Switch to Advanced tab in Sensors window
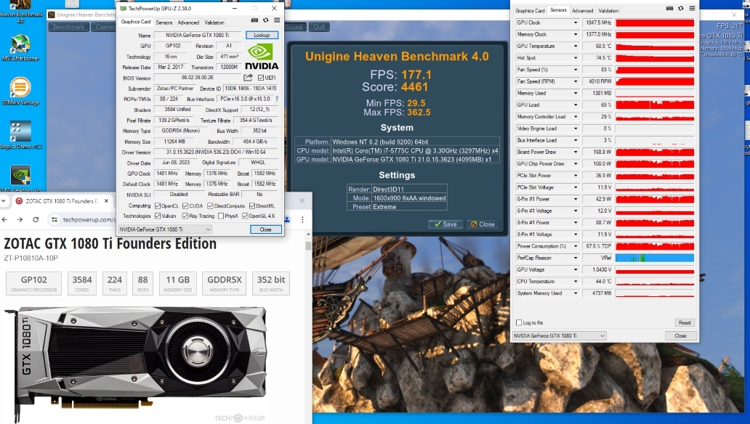This screenshot has height=424, width=750. [x=582, y=10]
